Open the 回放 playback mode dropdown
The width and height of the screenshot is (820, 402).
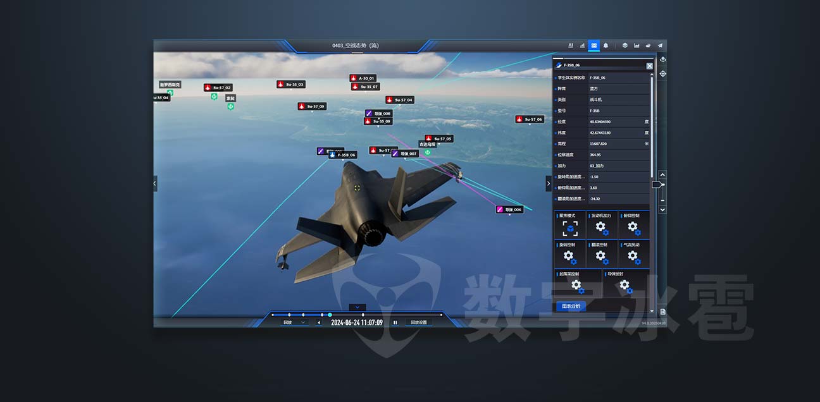pos(294,322)
